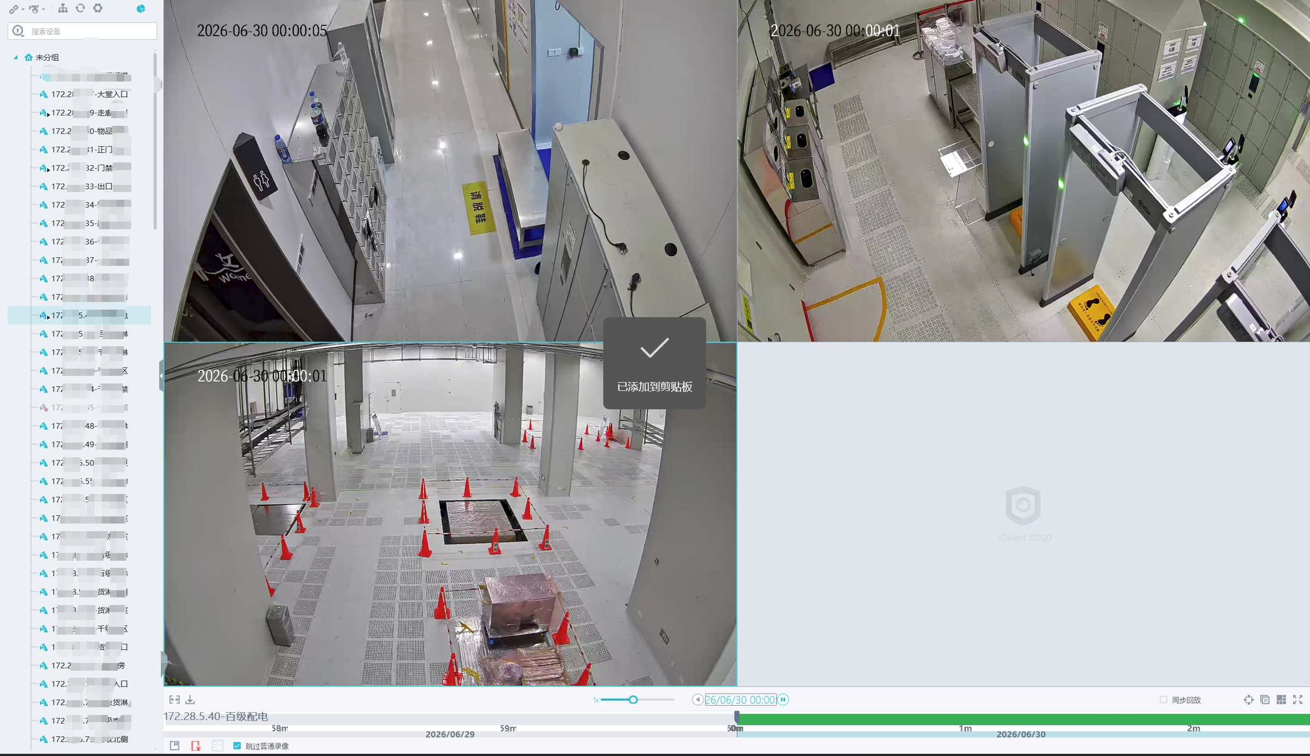Open the window split layout grid icon
Screen dimensions: 1310x756
pos(1281,700)
